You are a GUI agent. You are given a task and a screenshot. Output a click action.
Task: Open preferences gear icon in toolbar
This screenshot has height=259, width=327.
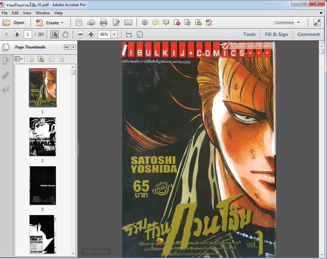click(145, 22)
